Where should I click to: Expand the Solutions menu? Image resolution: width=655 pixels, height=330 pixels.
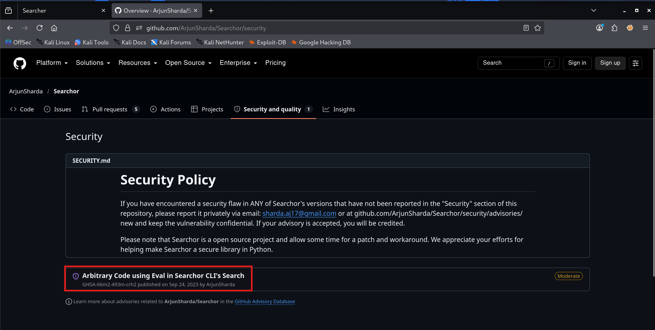[x=93, y=63]
